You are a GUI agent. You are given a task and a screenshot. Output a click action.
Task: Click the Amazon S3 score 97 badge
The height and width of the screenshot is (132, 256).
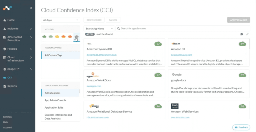coord(242,44)
